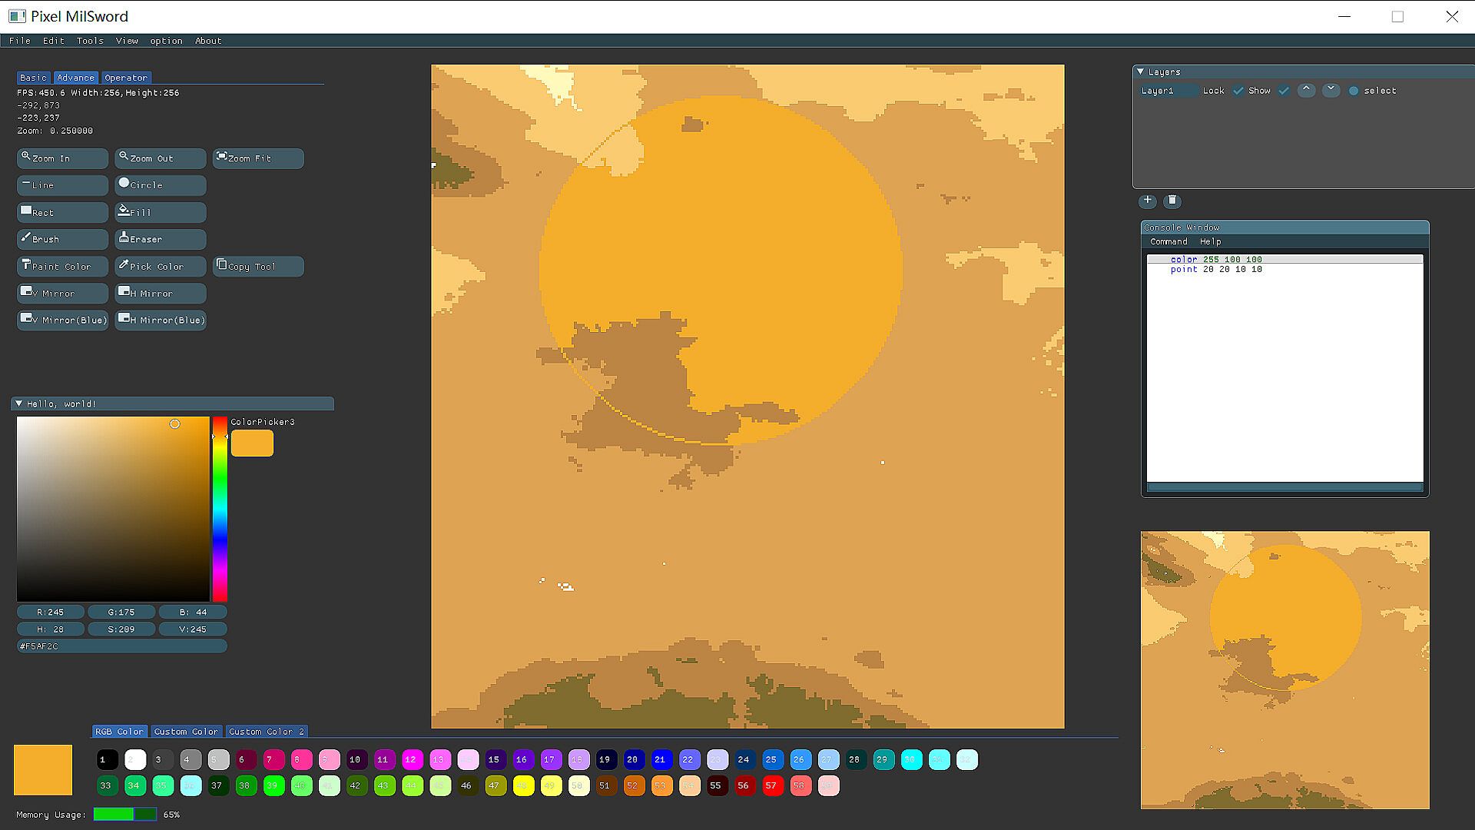Open the Tools menu
This screenshot has width=1475, height=830.
(x=89, y=41)
